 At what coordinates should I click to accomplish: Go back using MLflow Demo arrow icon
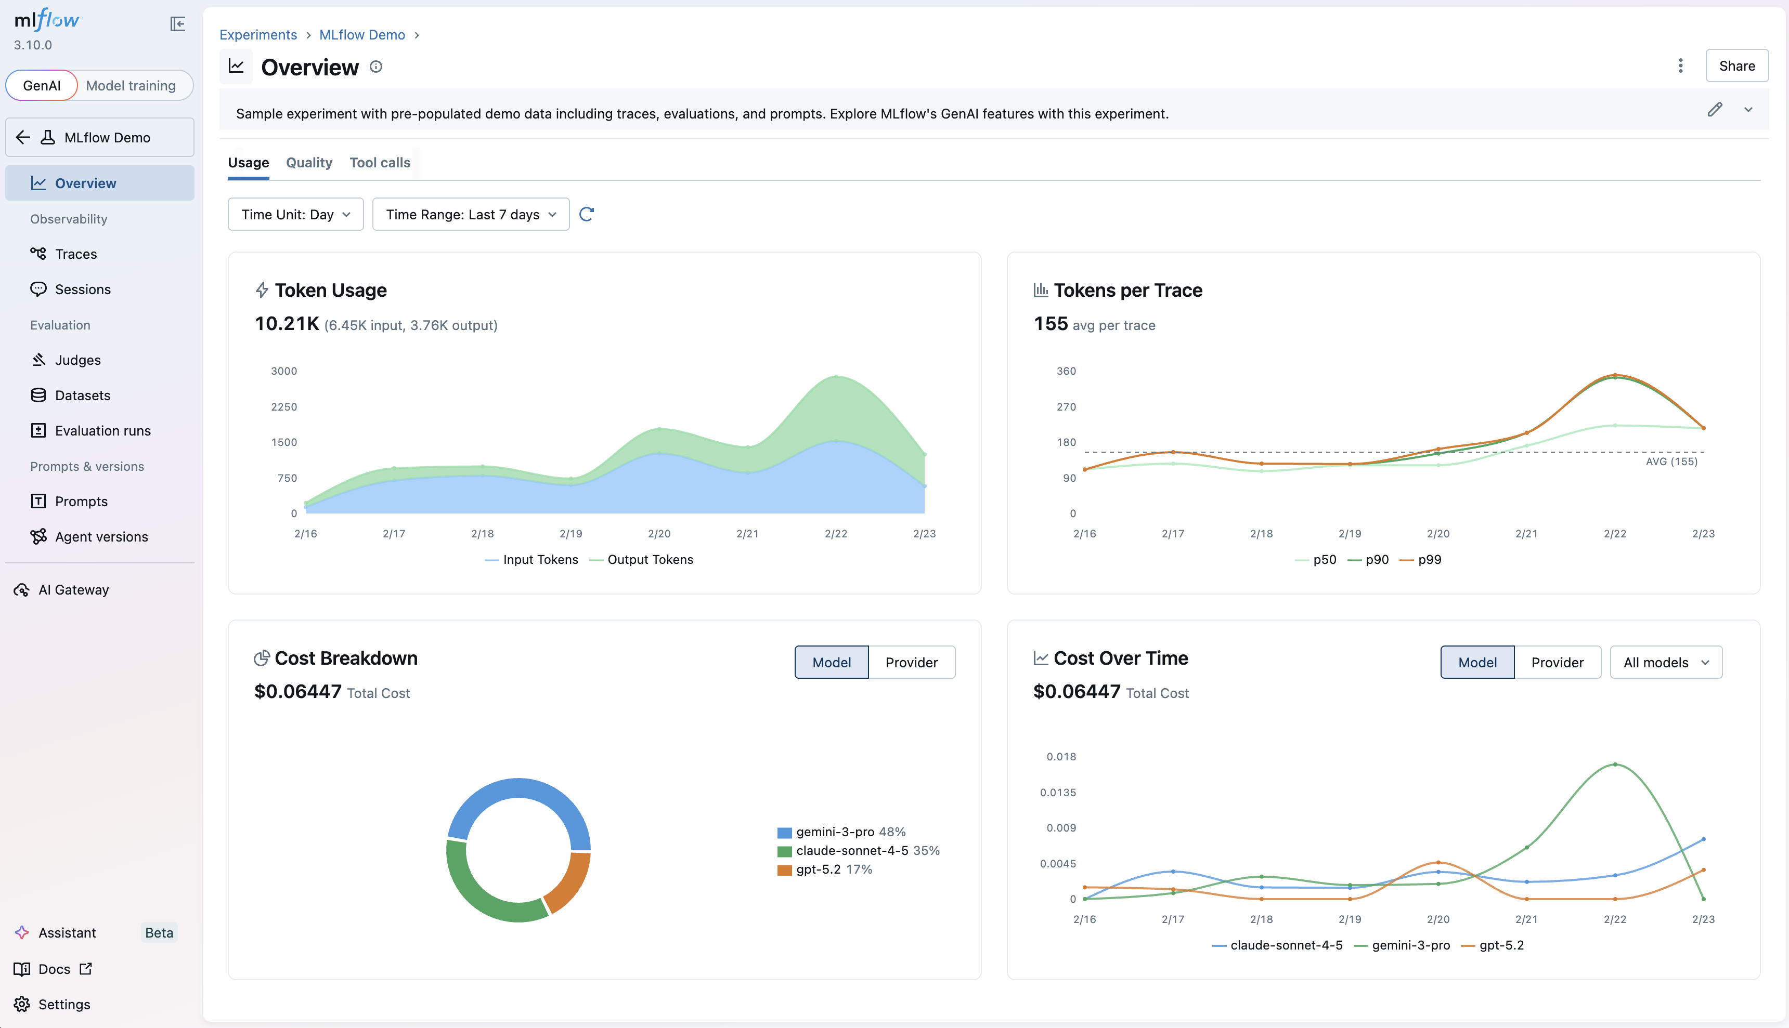[23, 137]
